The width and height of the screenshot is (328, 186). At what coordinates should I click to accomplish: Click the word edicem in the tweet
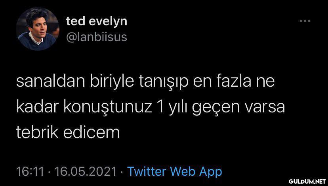(92, 133)
